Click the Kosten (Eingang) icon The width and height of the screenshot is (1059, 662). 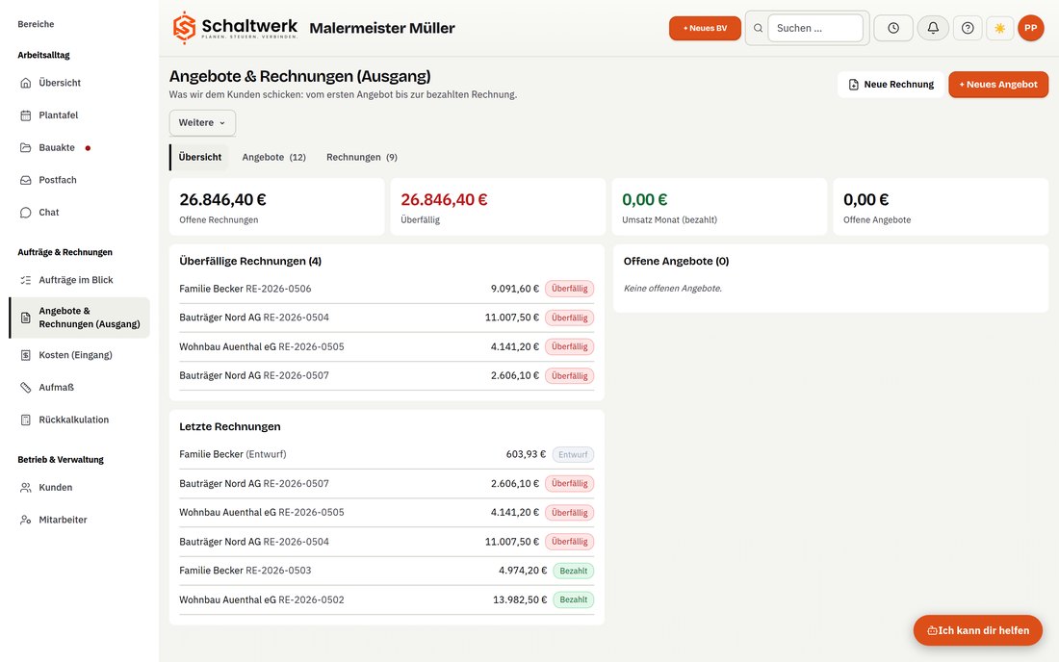pyautogui.click(x=26, y=355)
